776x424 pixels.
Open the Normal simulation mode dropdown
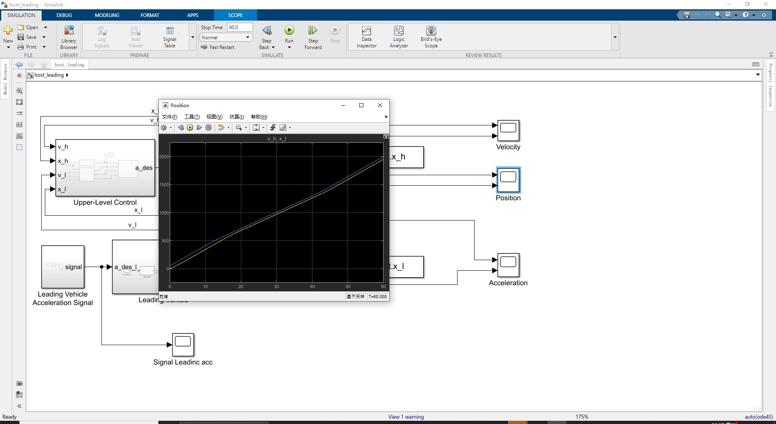click(247, 37)
